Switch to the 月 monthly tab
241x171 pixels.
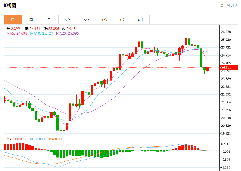pyautogui.click(x=49, y=20)
